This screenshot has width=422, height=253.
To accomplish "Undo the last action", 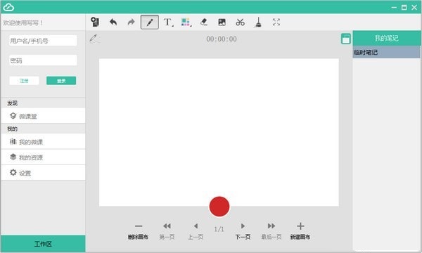I will 113,22.
